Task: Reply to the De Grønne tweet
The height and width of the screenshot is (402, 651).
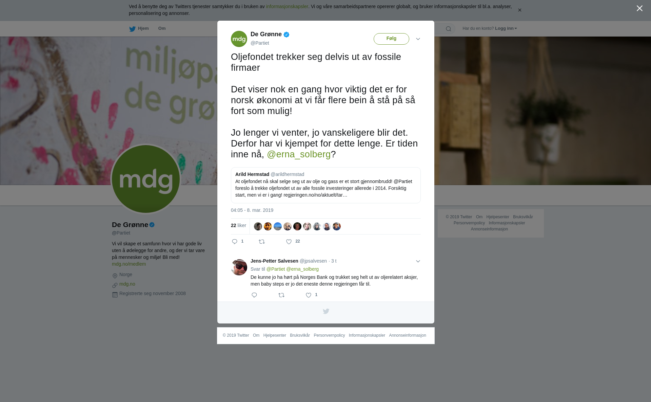Action: coord(235,242)
